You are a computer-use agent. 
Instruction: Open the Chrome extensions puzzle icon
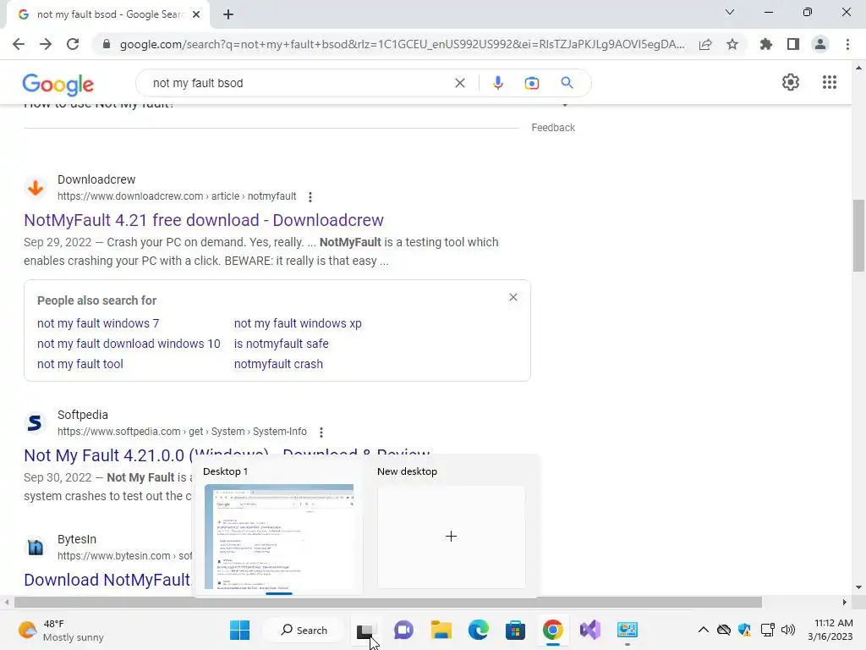[765, 44]
